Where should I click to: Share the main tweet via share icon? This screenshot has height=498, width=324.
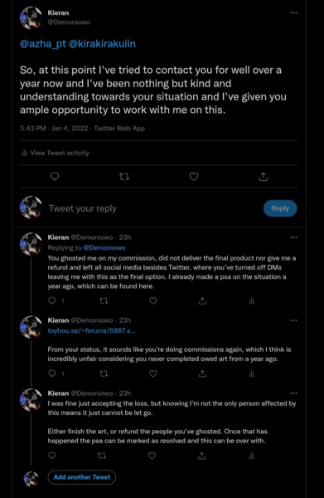[264, 176]
